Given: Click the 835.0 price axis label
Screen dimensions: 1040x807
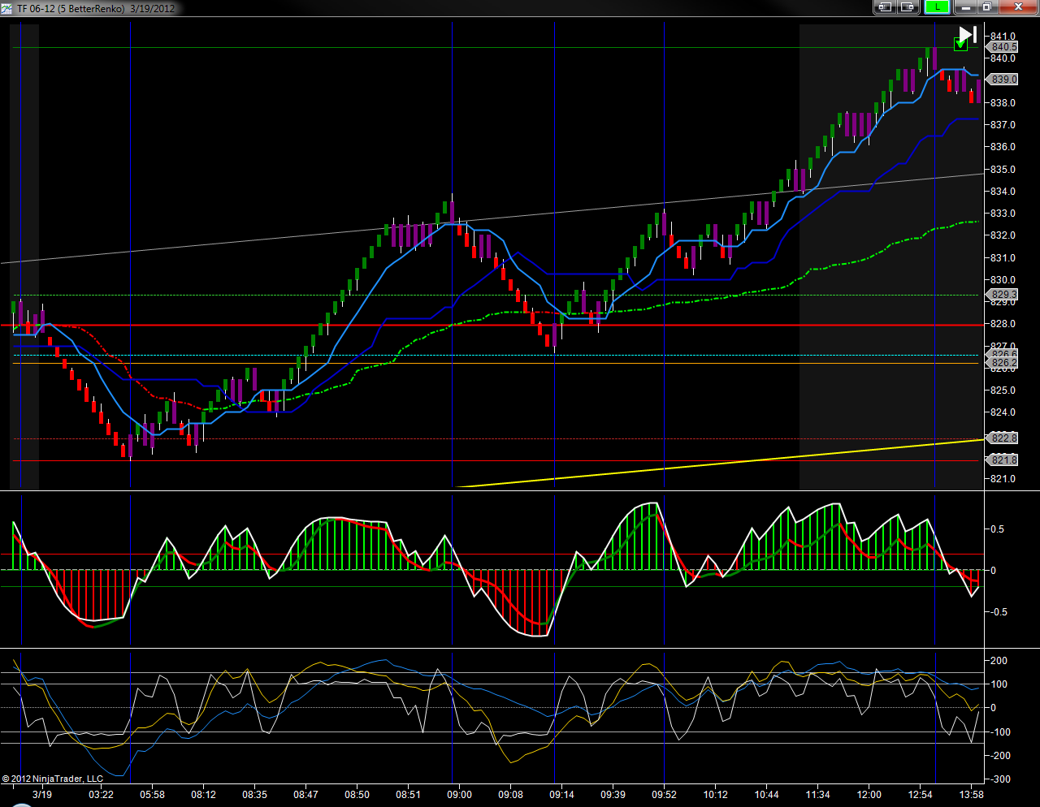Looking at the screenshot, I should point(1003,170).
